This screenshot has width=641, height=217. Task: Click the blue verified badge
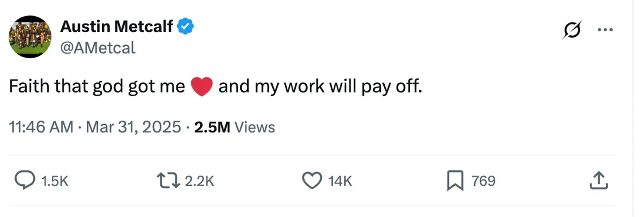(186, 26)
